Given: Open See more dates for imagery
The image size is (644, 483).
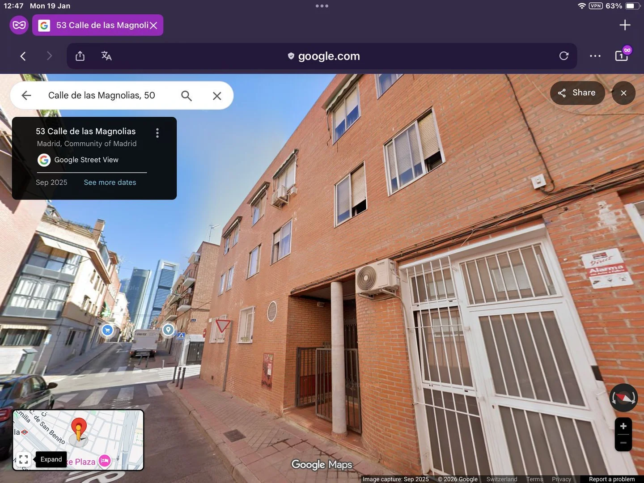Looking at the screenshot, I should 110,182.
